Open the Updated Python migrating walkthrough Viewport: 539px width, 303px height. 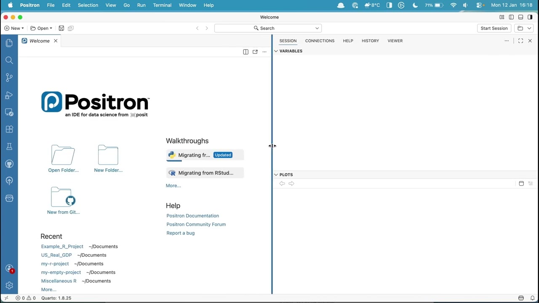205,155
